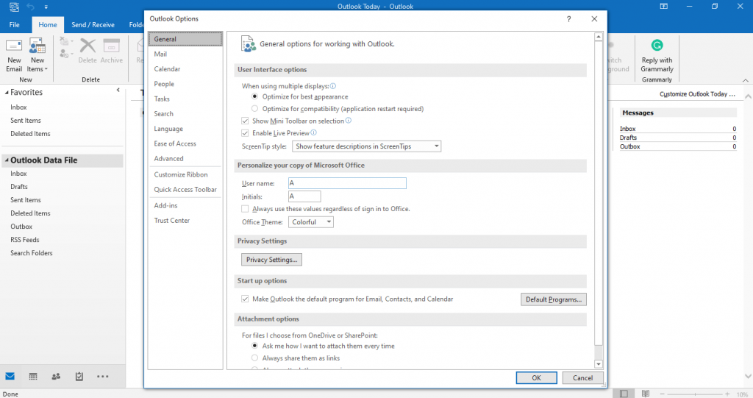Click the Home ribbon tab
This screenshot has height=398, width=753.
[48, 24]
